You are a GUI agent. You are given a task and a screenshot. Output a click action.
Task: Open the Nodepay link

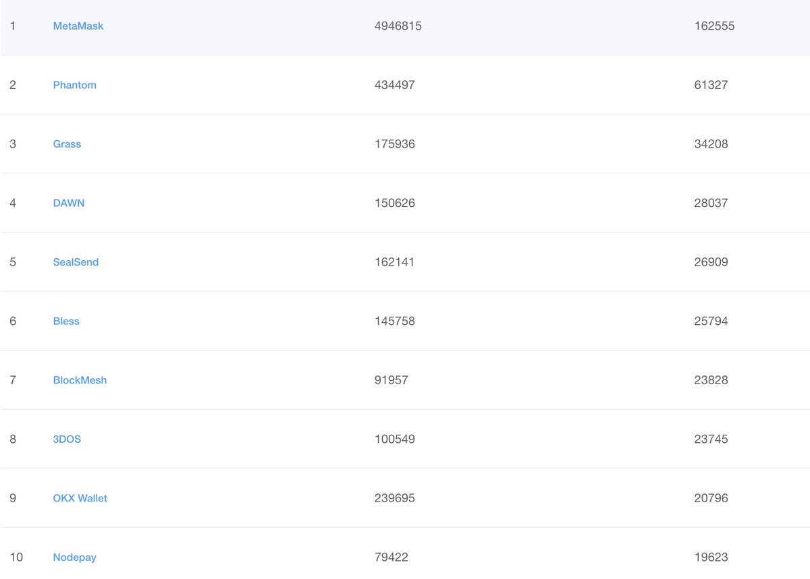click(74, 557)
